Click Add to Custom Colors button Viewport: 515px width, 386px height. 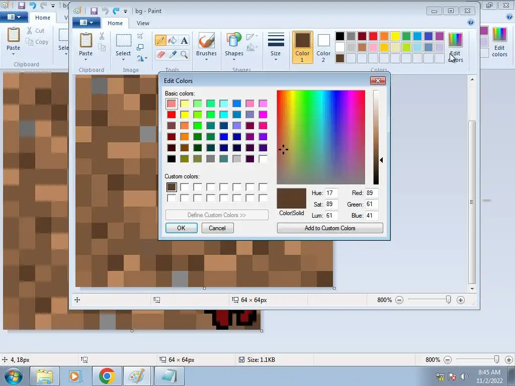[x=330, y=228]
